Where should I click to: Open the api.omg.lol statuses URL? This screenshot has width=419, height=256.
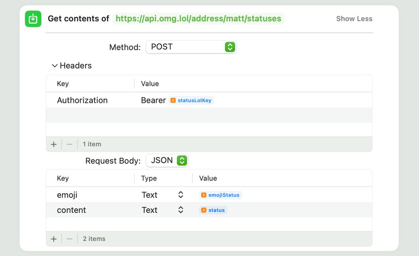(x=199, y=18)
